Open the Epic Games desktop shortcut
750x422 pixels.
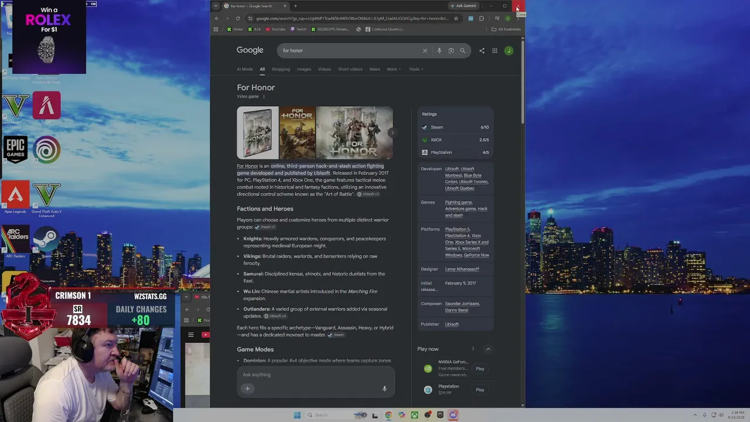coord(15,150)
